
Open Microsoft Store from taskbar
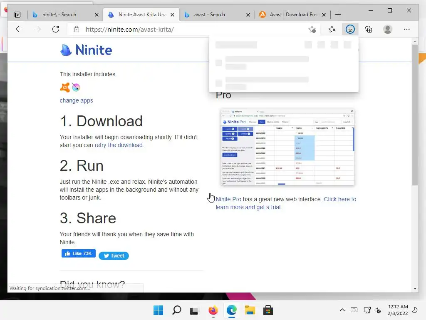[x=268, y=310]
